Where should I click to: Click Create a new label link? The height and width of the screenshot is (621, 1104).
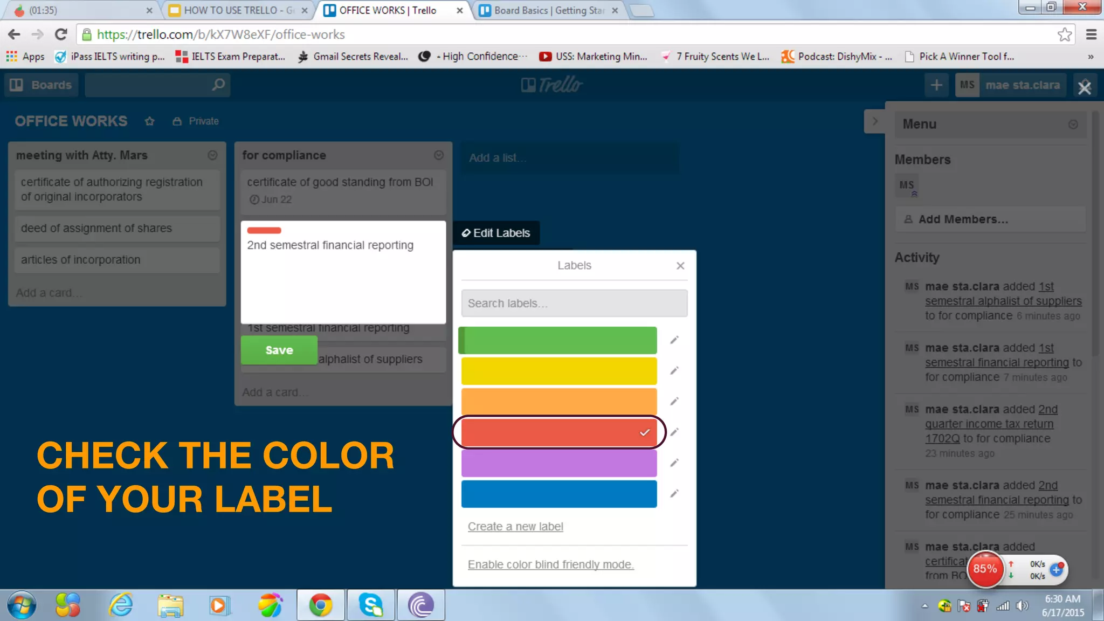(x=515, y=527)
